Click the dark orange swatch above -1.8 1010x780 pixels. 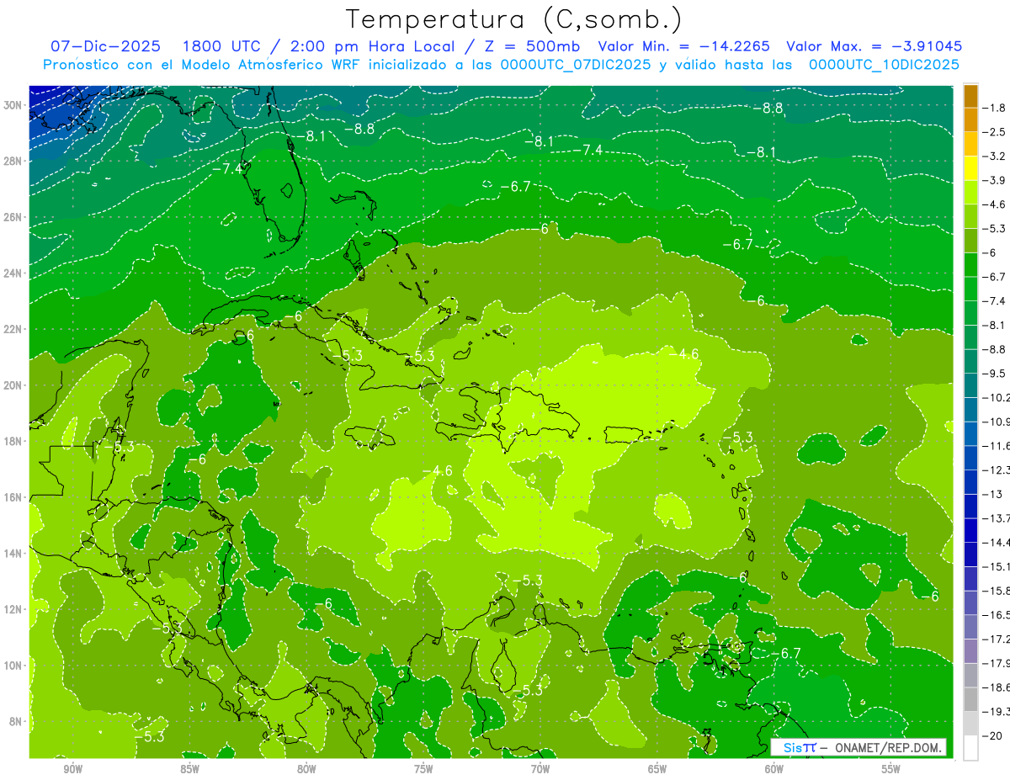pos(970,95)
